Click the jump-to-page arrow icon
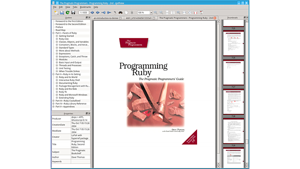 (x=115, y=13)
